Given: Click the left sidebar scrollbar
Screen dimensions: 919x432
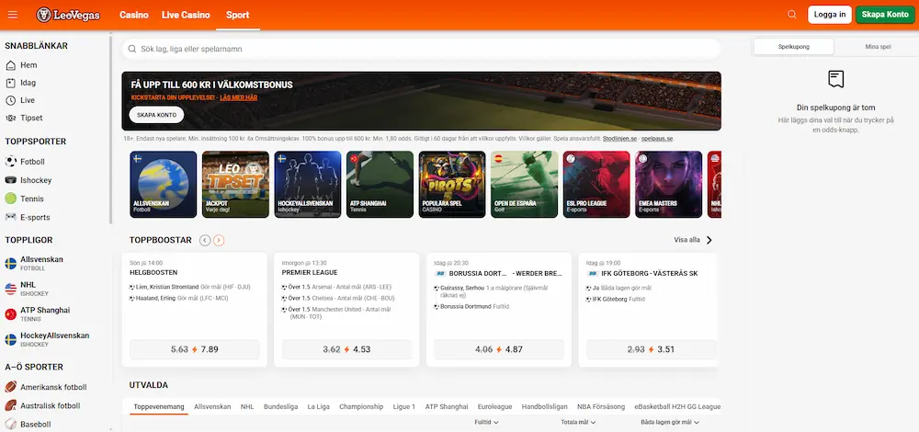Looking at the screenshot, I should coord(110,131).
